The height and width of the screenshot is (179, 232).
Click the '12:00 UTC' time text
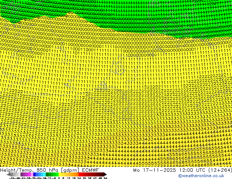(x=192, y=170)
